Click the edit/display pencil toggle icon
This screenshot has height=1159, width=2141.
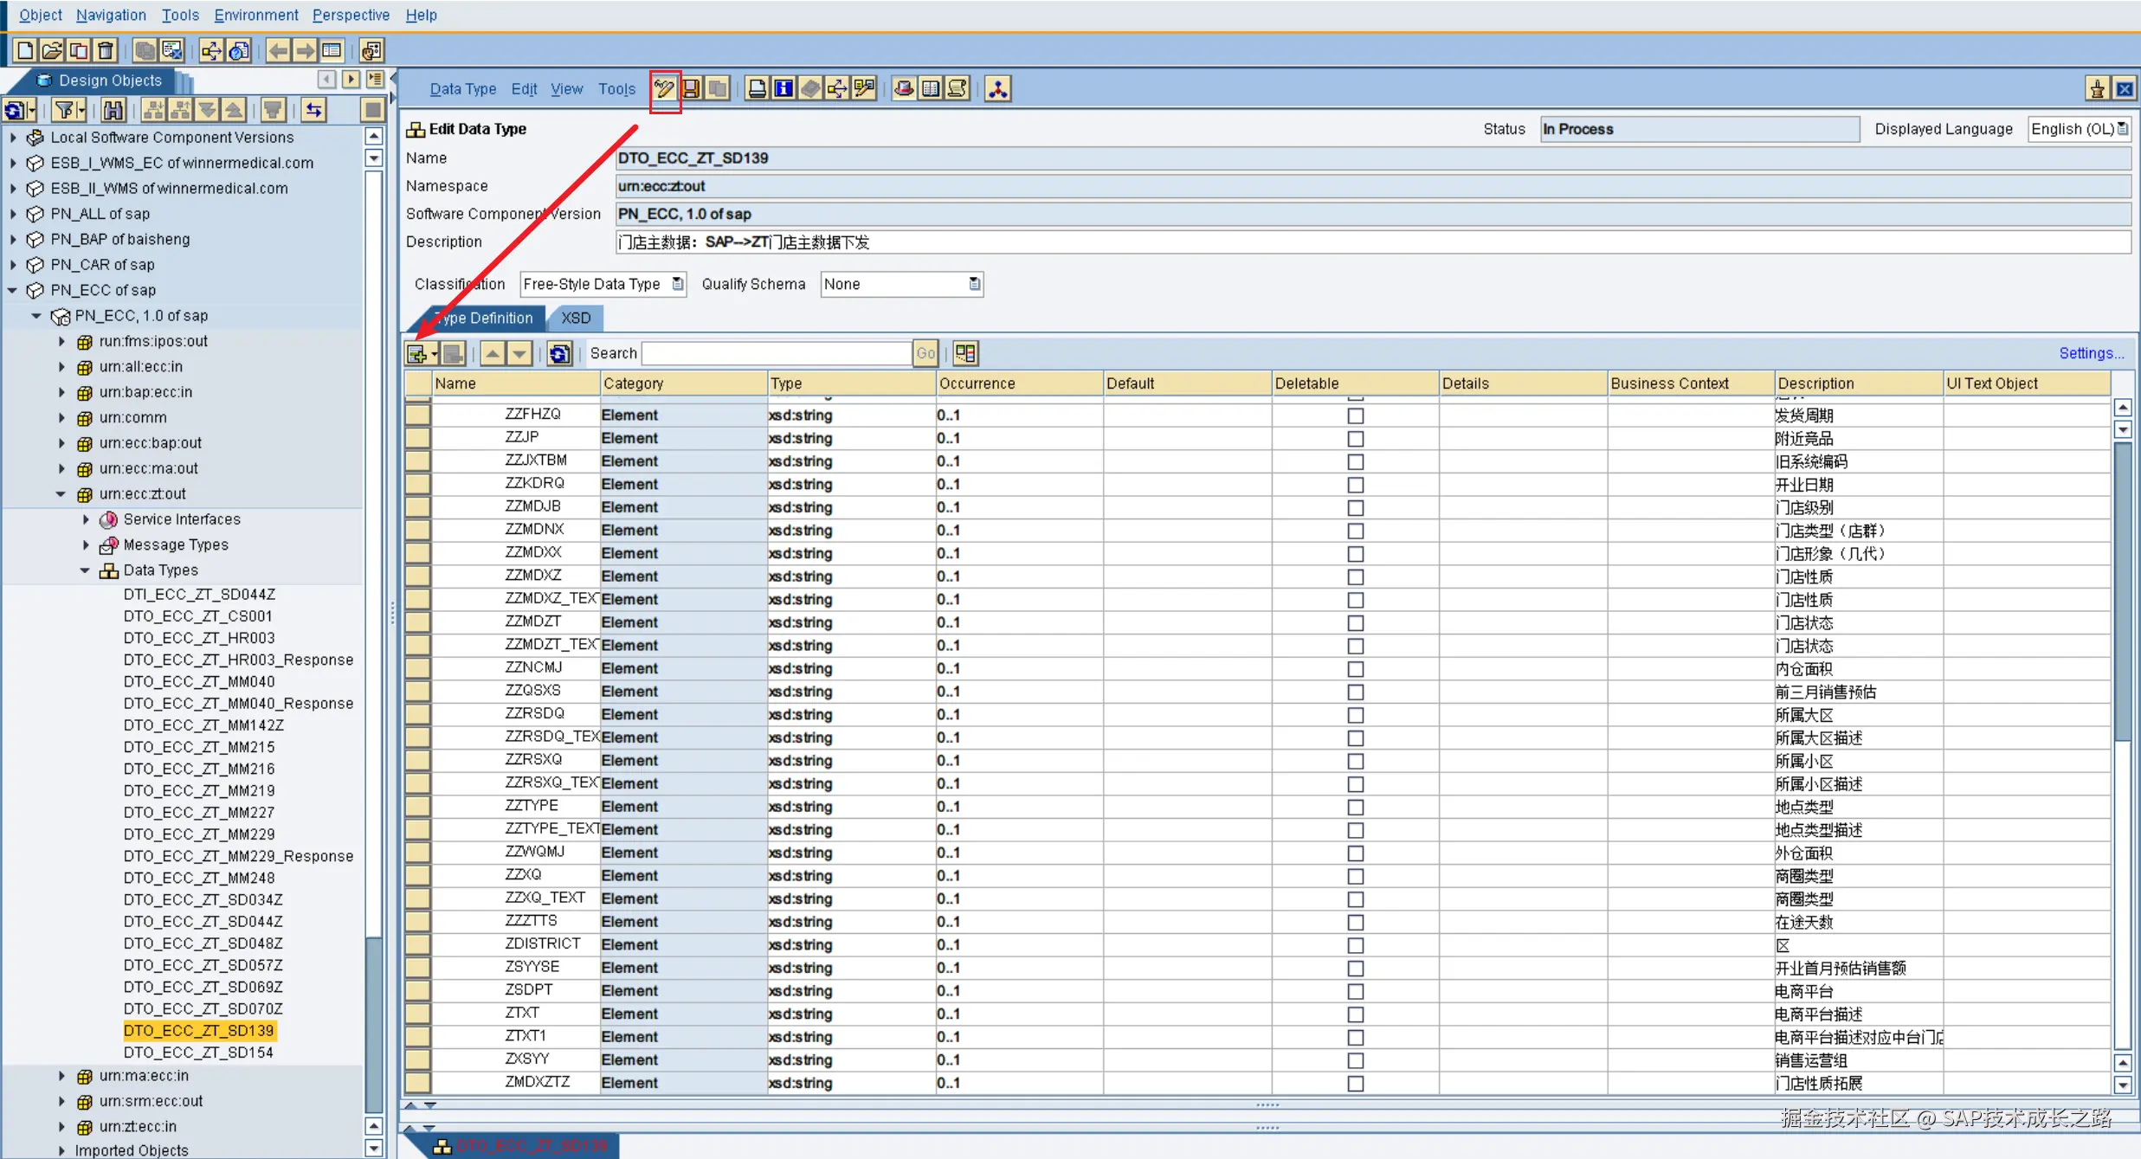pos(664,89)
